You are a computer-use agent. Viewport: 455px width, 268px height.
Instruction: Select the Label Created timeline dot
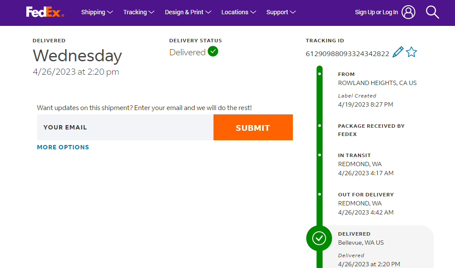(319, 74)
